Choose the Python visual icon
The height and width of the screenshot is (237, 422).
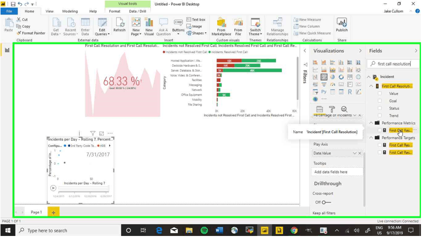tap(324, 92)
